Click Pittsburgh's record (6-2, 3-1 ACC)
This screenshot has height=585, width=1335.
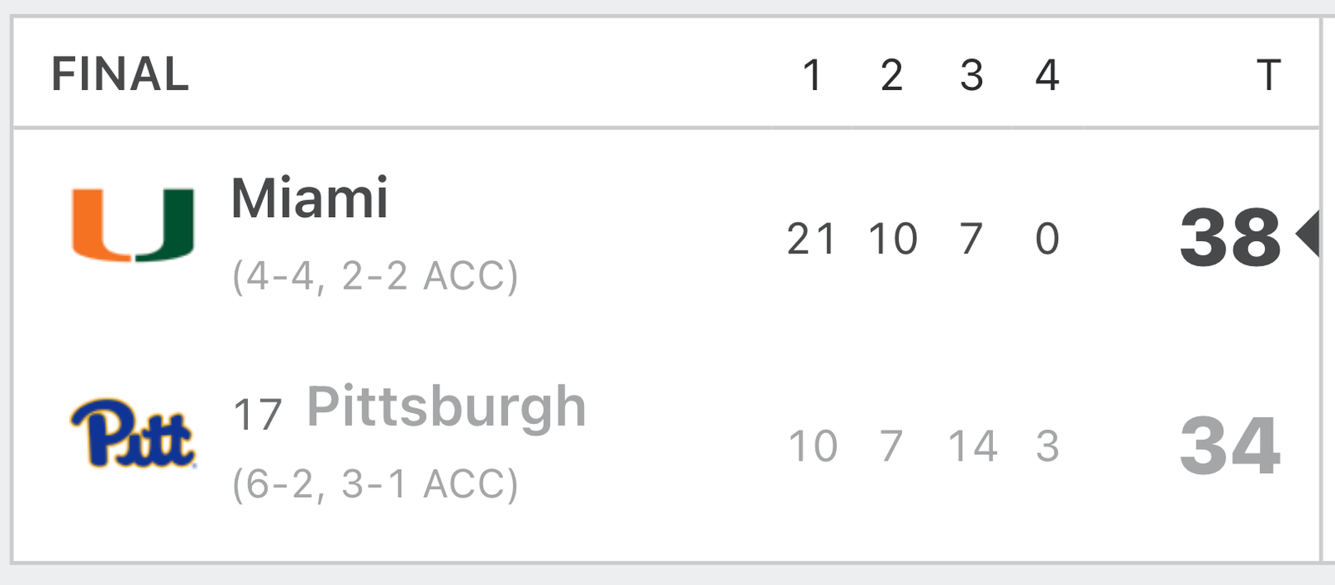pyautogui.click(x=375, y=484)
